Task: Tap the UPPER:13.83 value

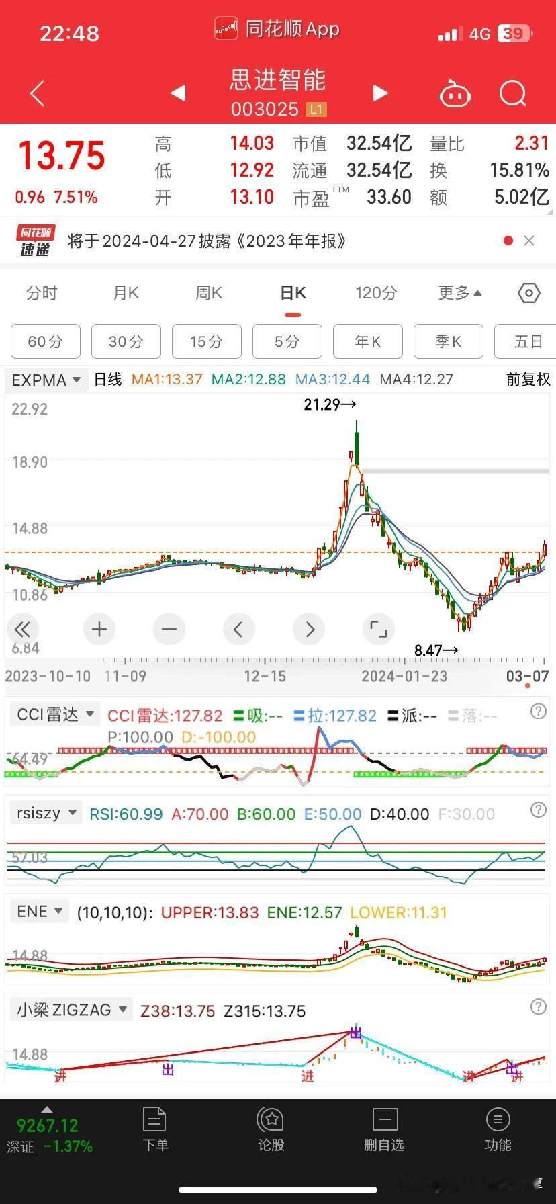Action: [x=210, y=912]
